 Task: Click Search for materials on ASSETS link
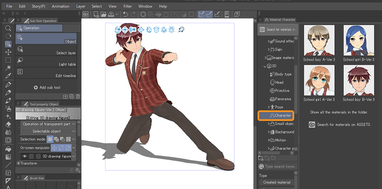340,125
